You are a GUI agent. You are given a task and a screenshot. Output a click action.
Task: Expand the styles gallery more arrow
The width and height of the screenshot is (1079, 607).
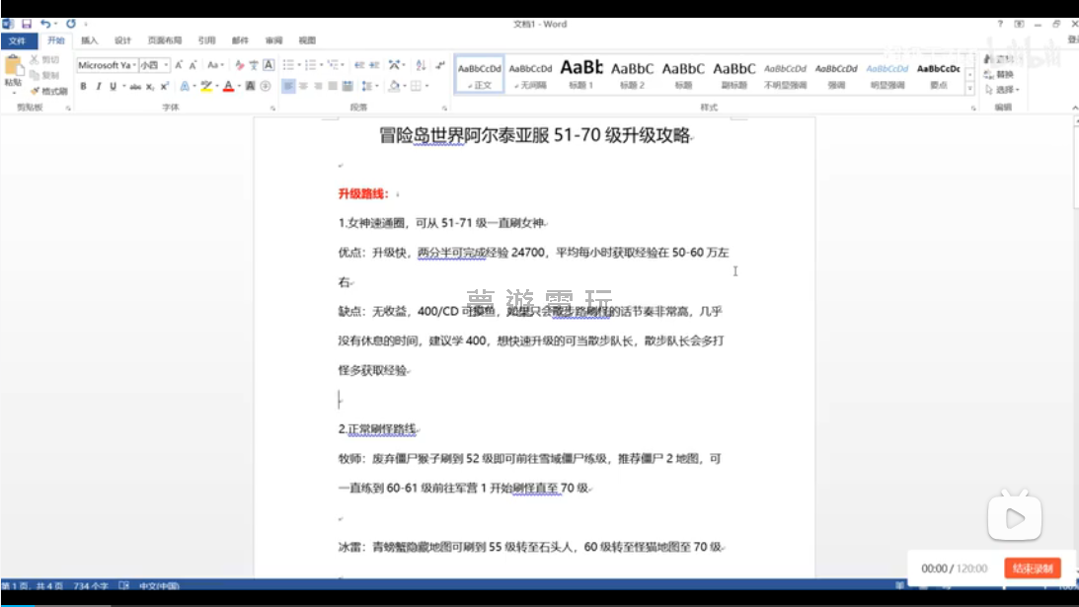pos(970,89)
